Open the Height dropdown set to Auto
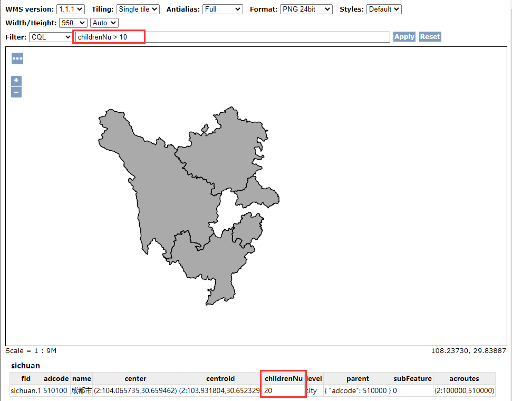 [x=103, y=23]
